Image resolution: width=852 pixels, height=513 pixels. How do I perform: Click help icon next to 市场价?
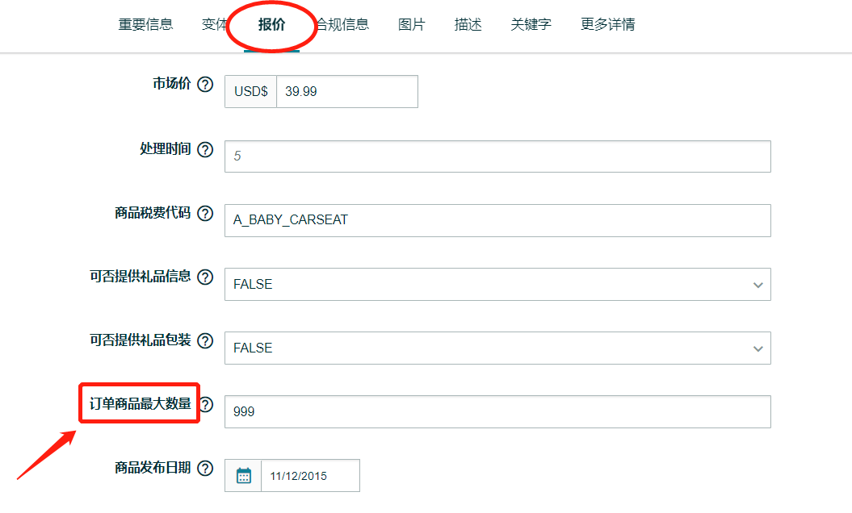tap(205, 85)
